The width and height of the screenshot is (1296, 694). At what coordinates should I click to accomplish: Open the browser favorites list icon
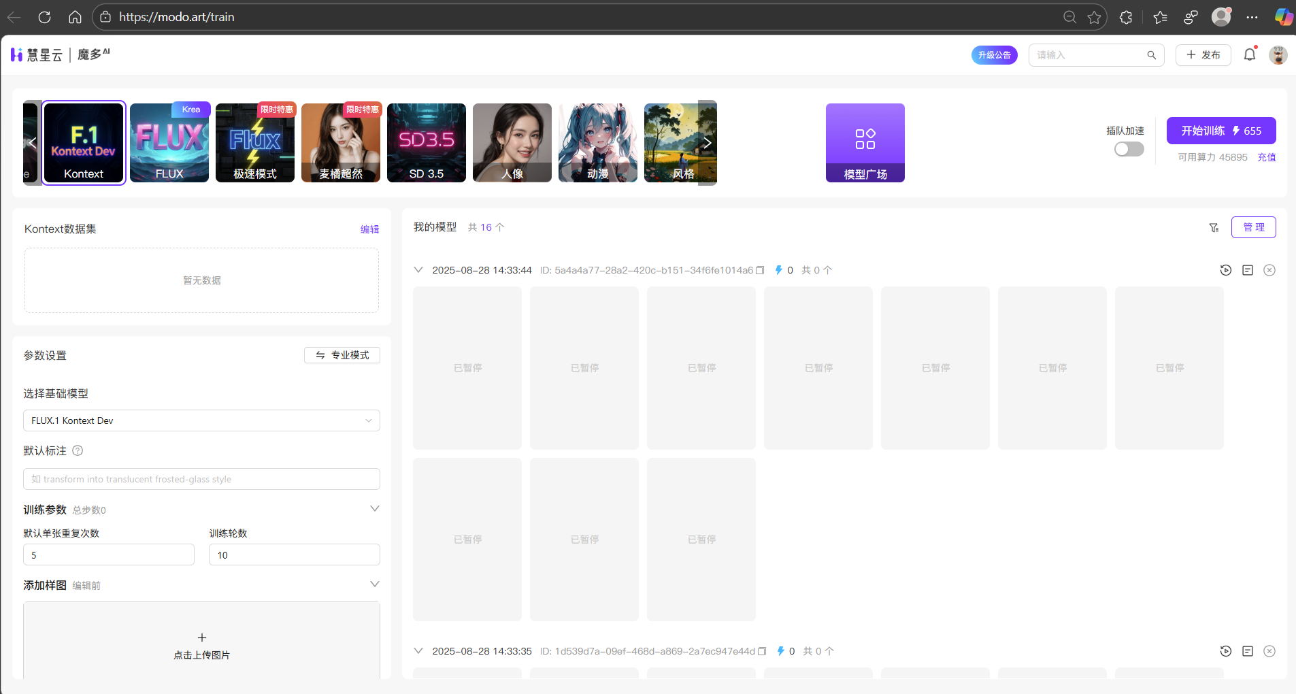click(1160, 17)
